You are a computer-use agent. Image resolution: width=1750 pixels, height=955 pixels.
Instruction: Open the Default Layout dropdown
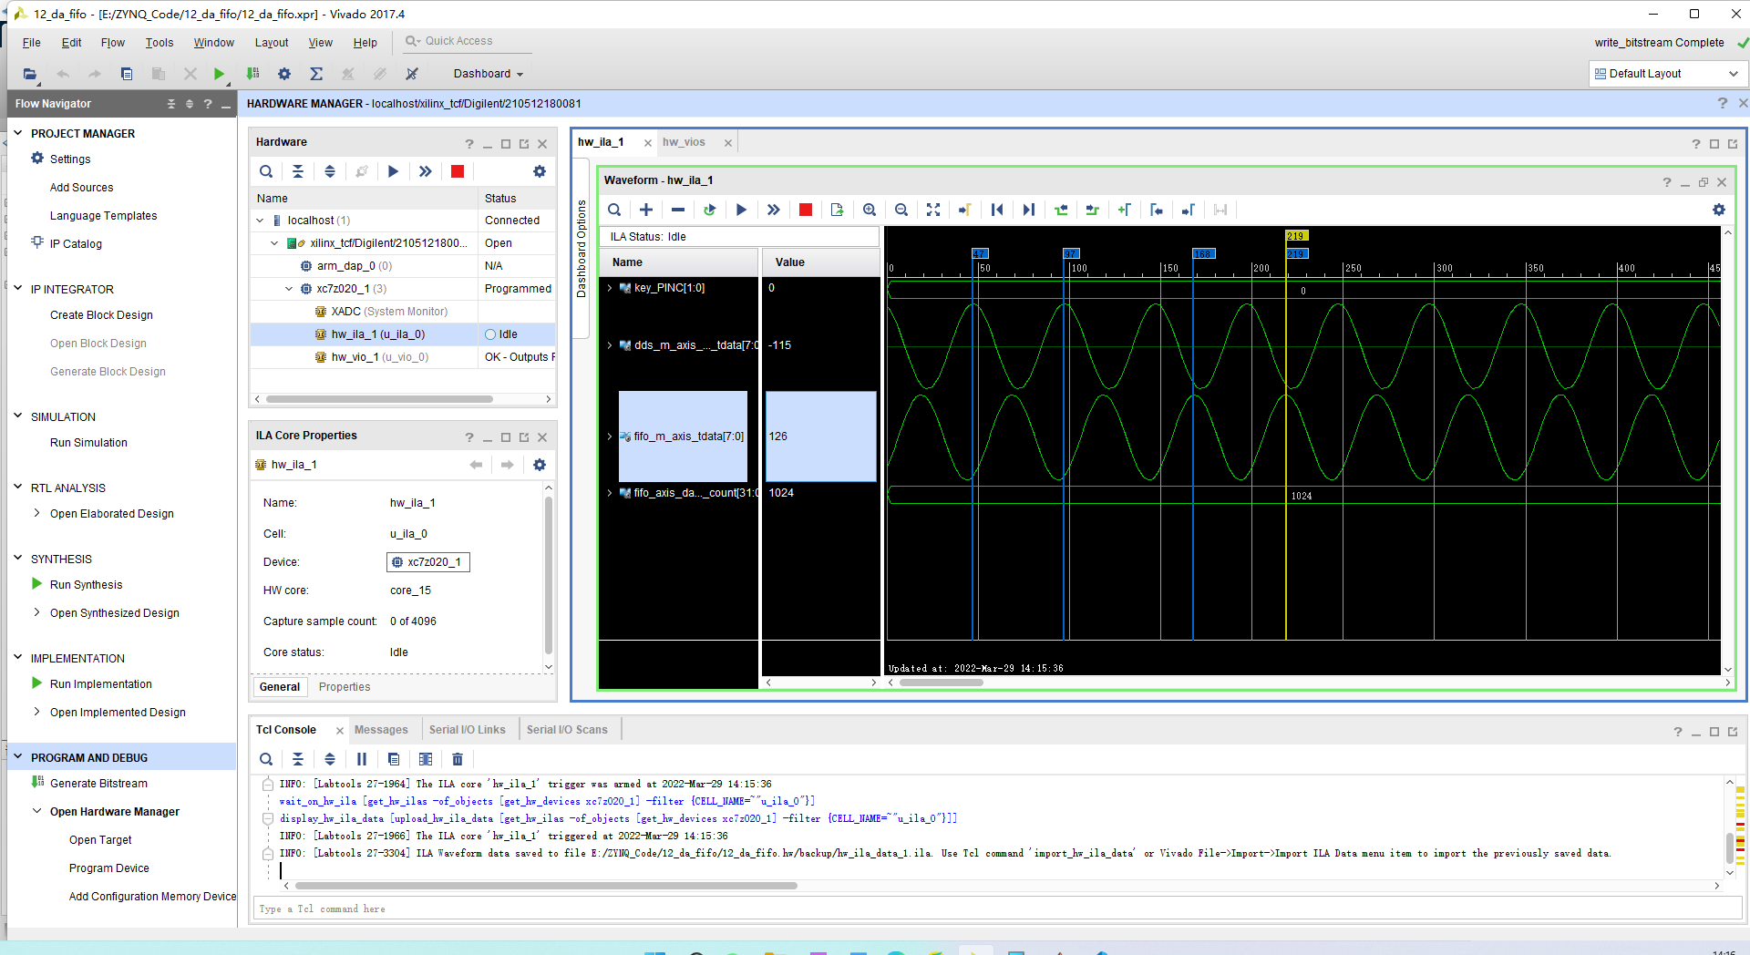(1666, 74)
